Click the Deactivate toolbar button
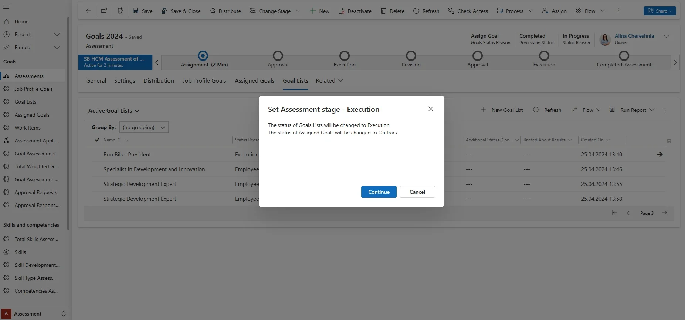The image size is (685, 320). tap(355, 11)
